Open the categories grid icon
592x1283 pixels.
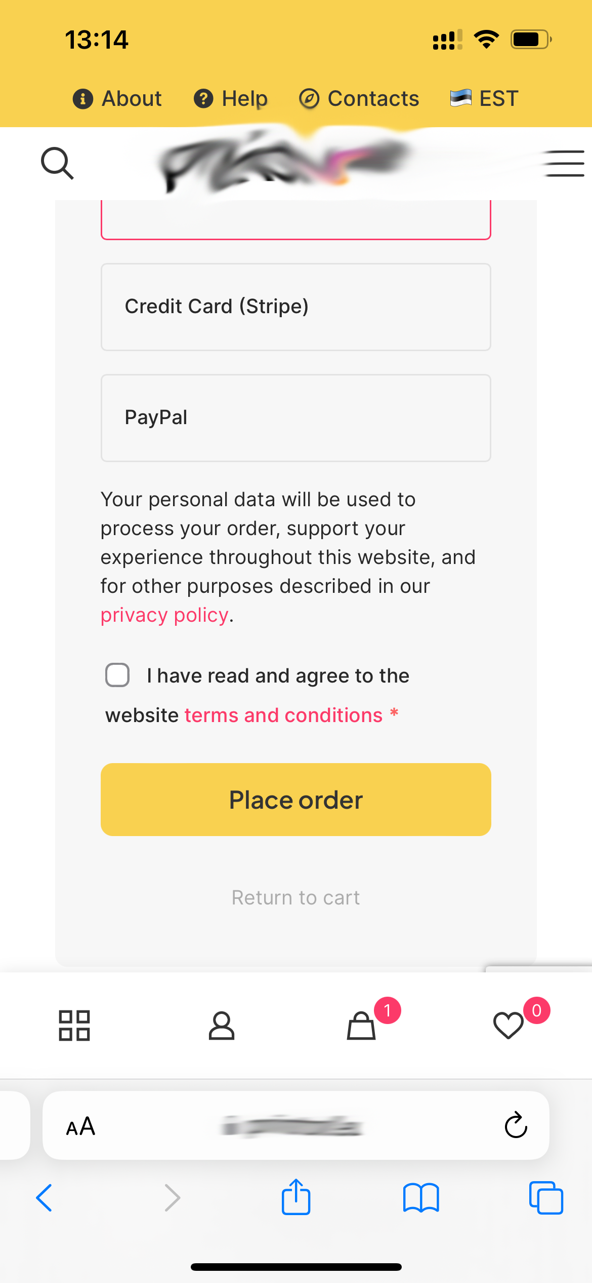tap(74, 1026)
